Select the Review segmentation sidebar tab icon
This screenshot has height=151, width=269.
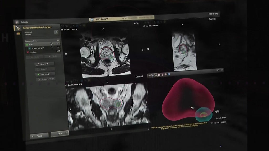(x=18, y=28)
